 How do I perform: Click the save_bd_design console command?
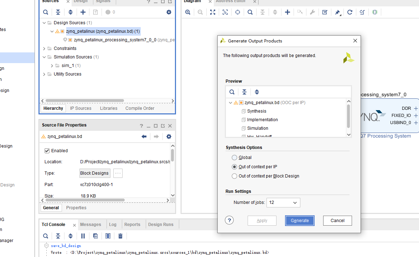coord(66,246)
